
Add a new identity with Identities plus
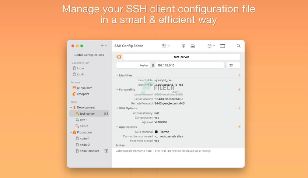[239, 75]
